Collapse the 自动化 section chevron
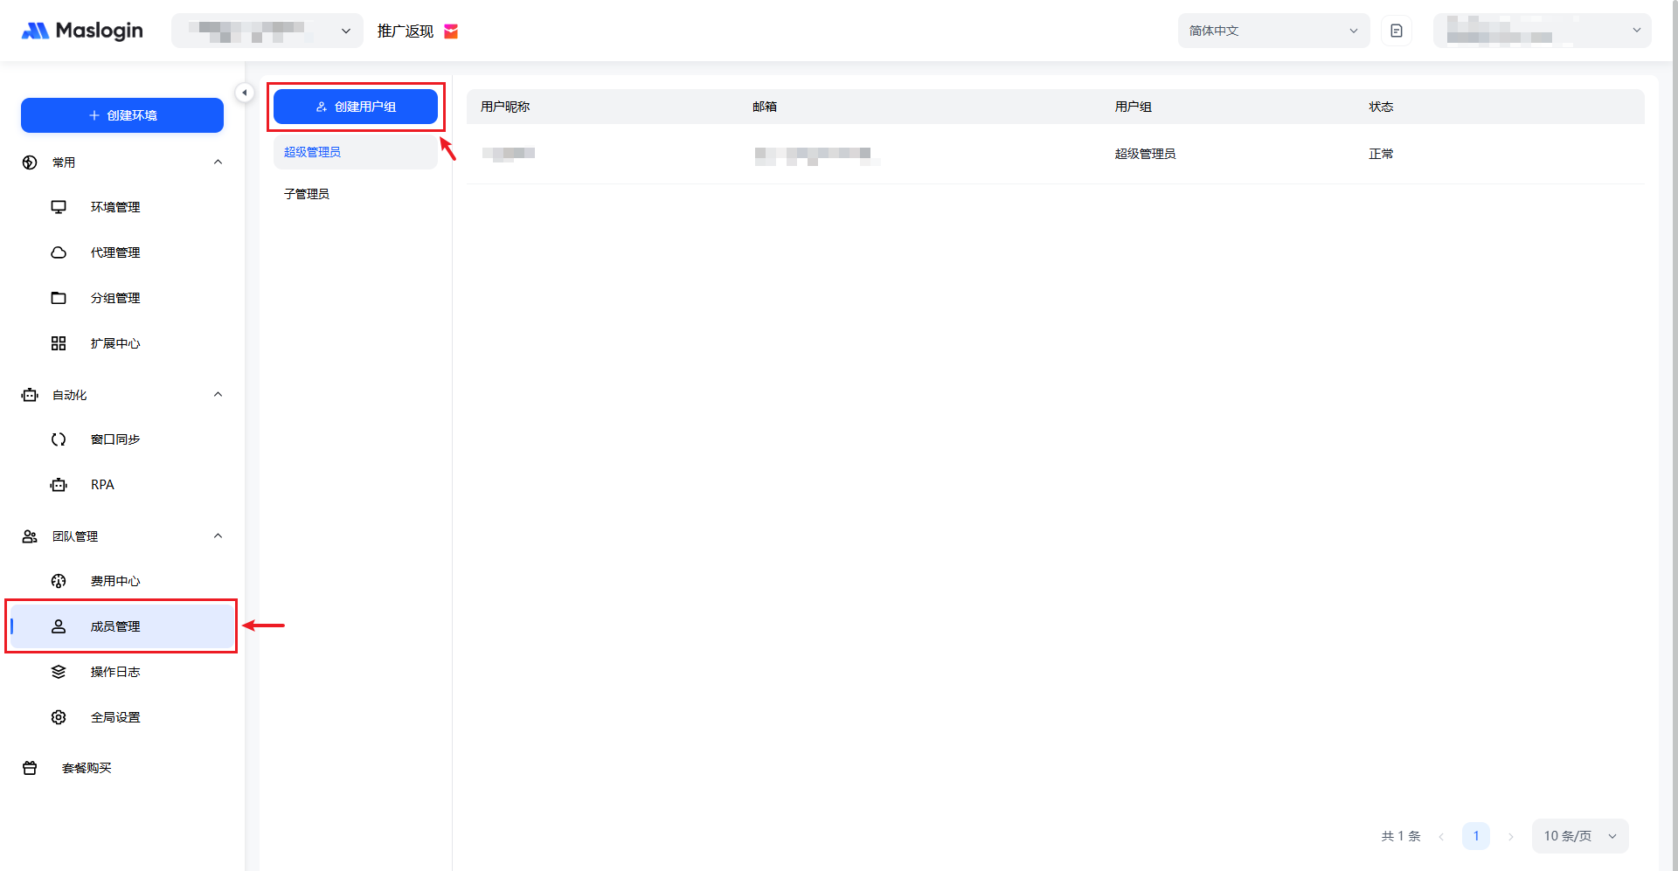The image size is (1678, 871). coord(218,395)
